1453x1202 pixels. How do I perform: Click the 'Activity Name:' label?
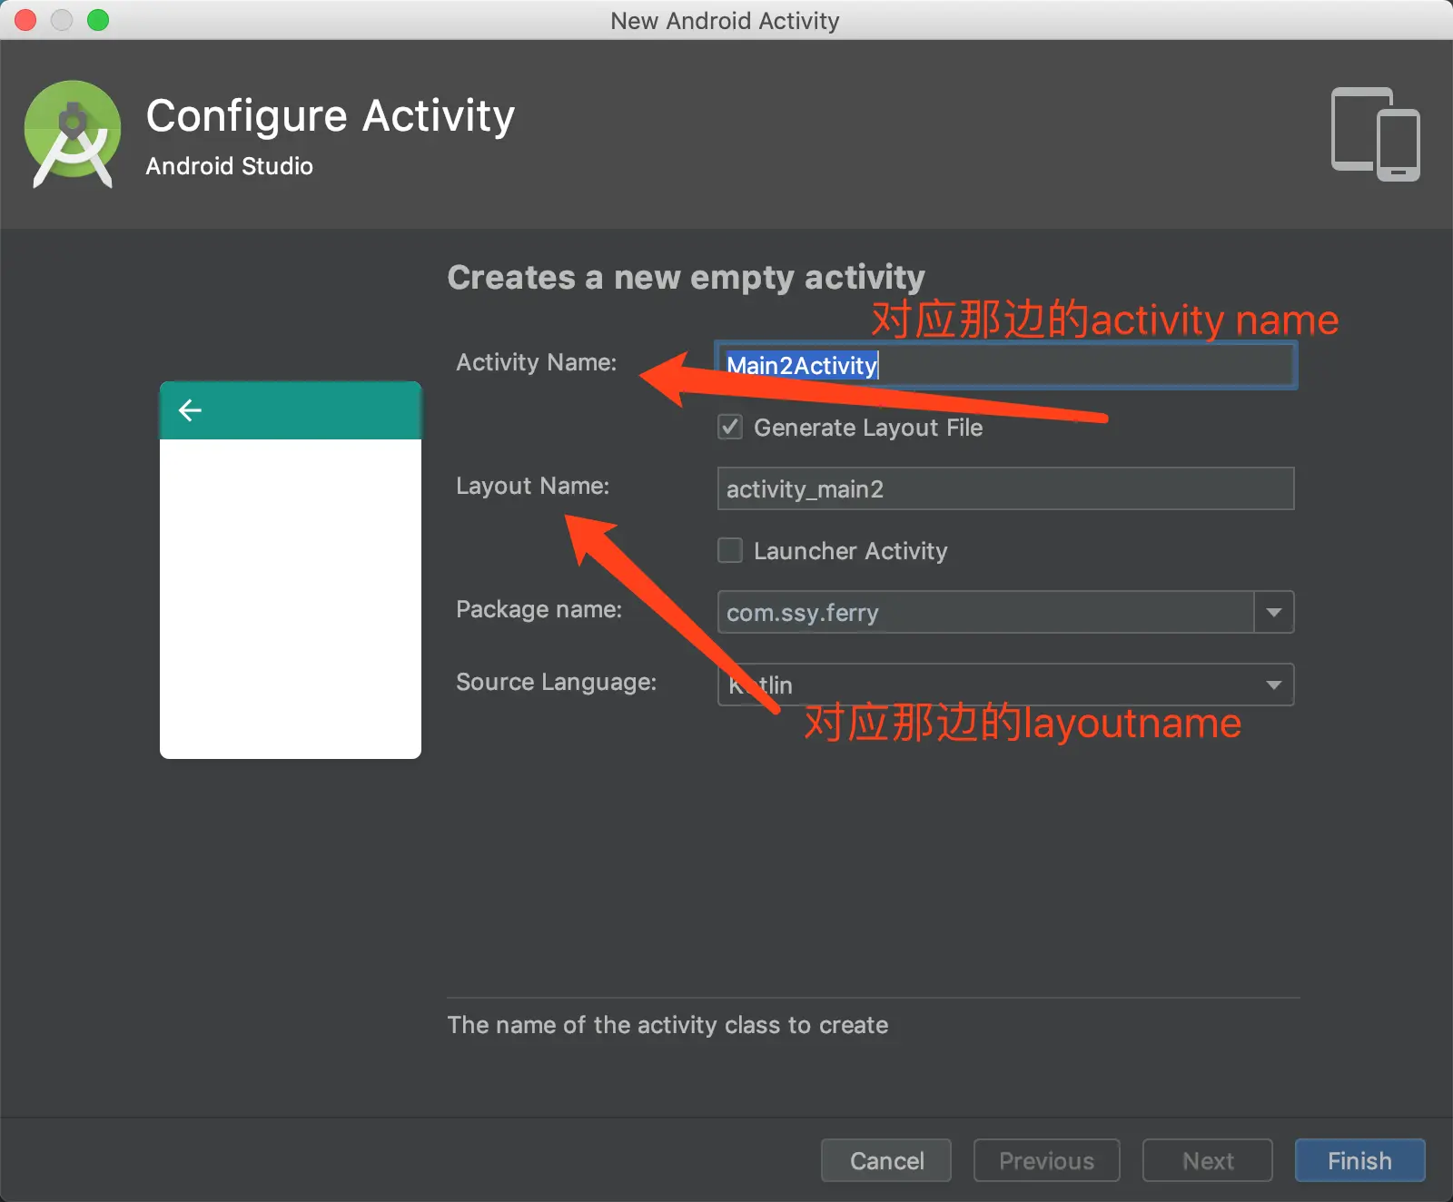pyautogui.click(x=536, y=362)
